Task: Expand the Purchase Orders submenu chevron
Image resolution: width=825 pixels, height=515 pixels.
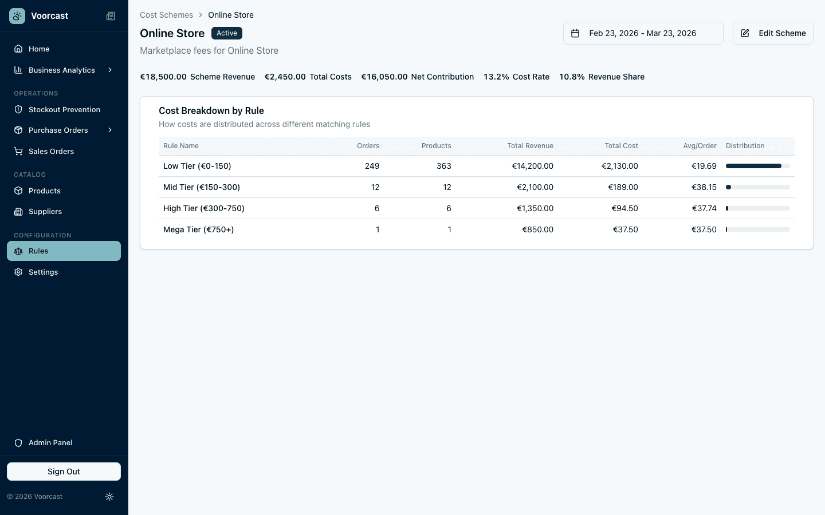Action: [x=110, y=130]
